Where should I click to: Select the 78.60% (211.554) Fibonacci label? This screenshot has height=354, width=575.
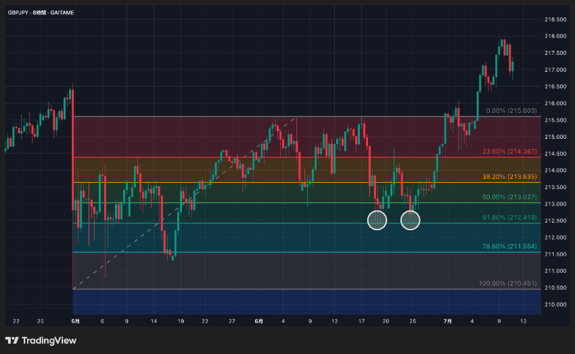(509, 246)
